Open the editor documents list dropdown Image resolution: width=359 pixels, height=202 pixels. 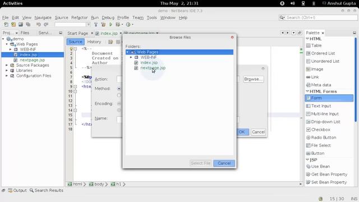coord(293,33)
